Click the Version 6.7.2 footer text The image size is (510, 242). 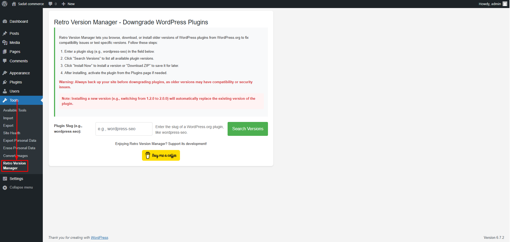tap(494, 237)
